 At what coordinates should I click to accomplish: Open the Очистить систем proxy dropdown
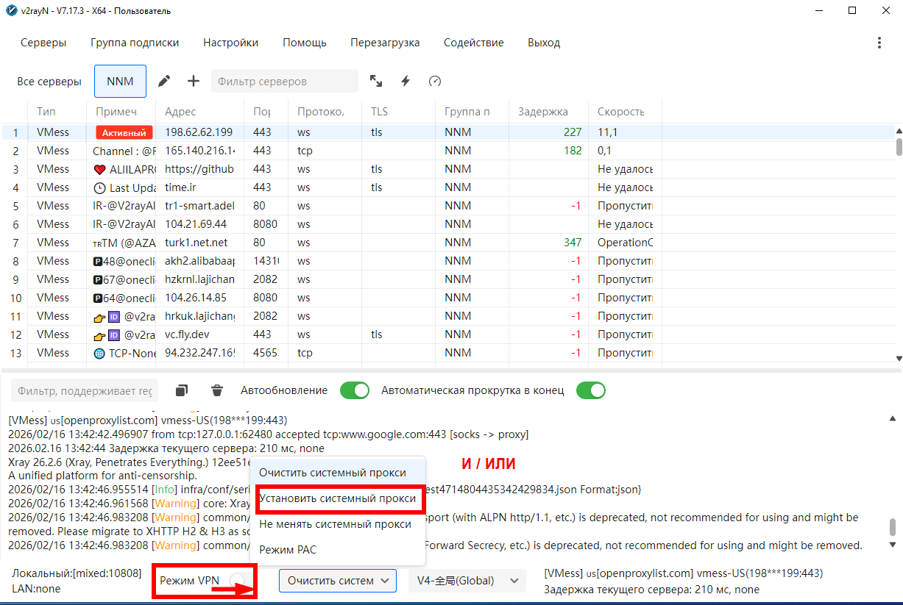coord(338,581)
